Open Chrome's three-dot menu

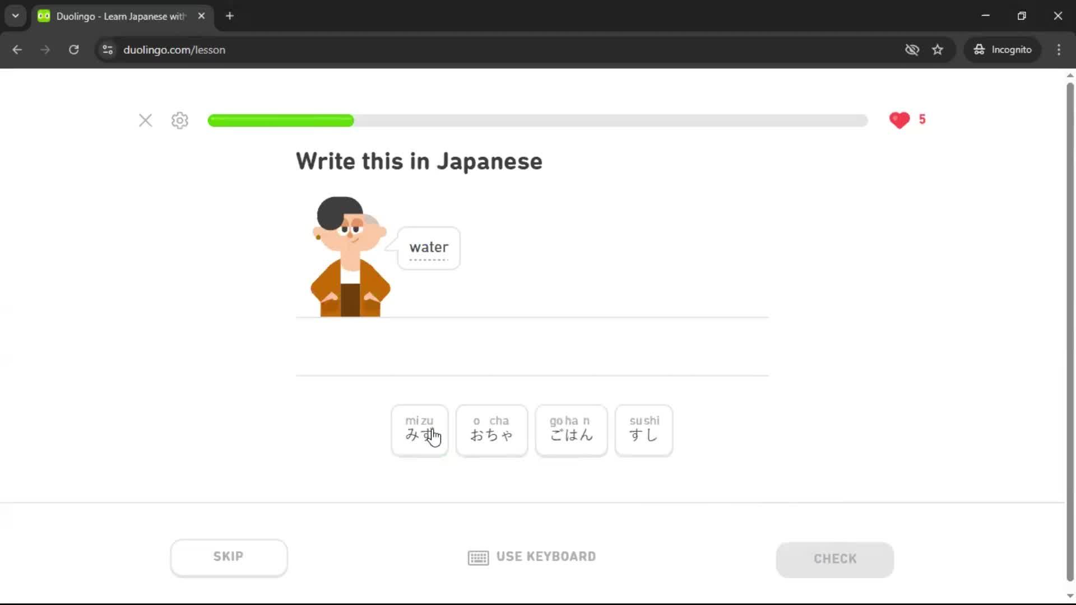(1059, 49)
